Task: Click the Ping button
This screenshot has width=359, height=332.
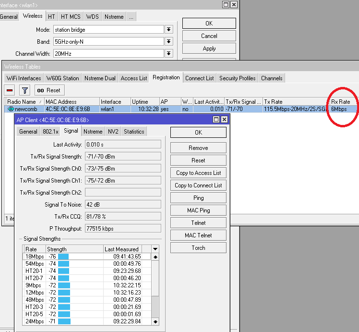Action: tap(198, 198)
